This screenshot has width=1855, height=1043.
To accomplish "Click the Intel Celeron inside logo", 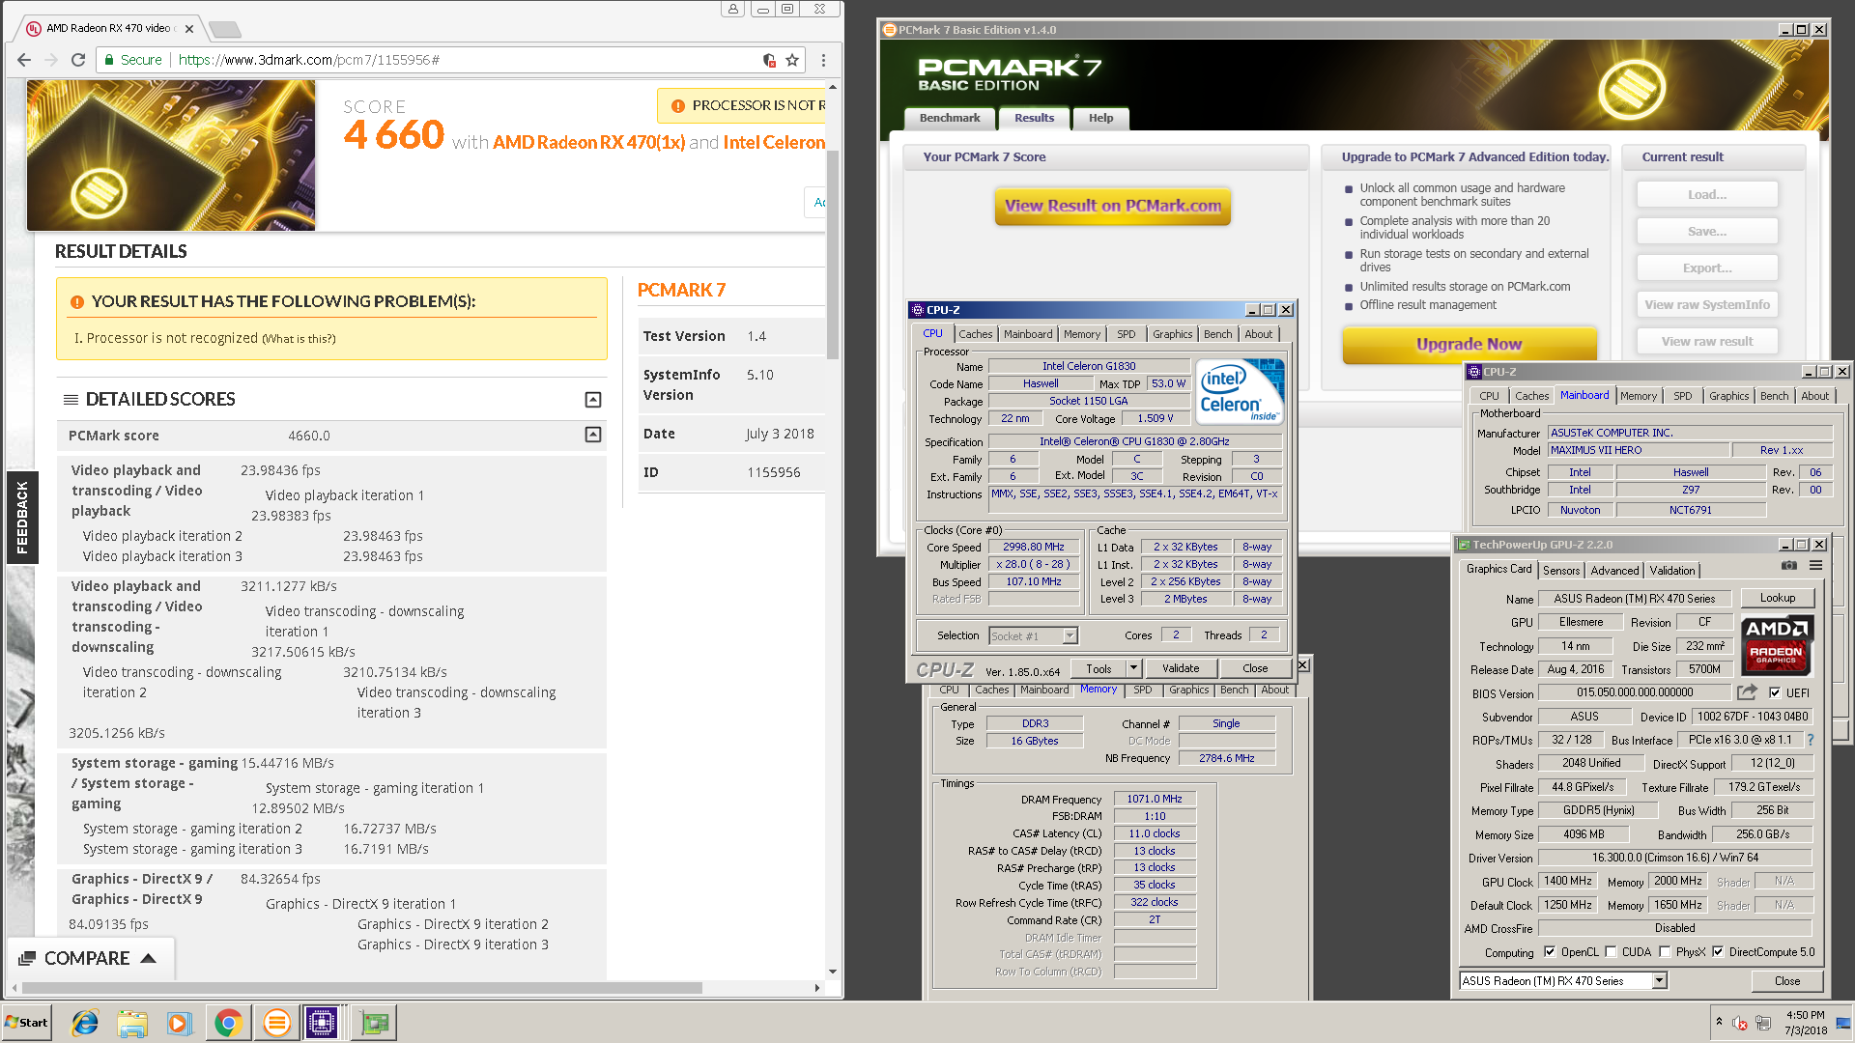I will coord(1240,391).
